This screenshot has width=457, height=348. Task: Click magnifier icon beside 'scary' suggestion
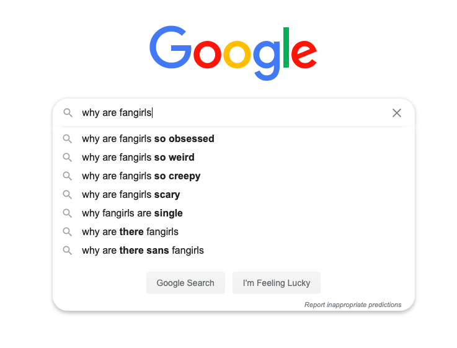(x=68, y=195)
